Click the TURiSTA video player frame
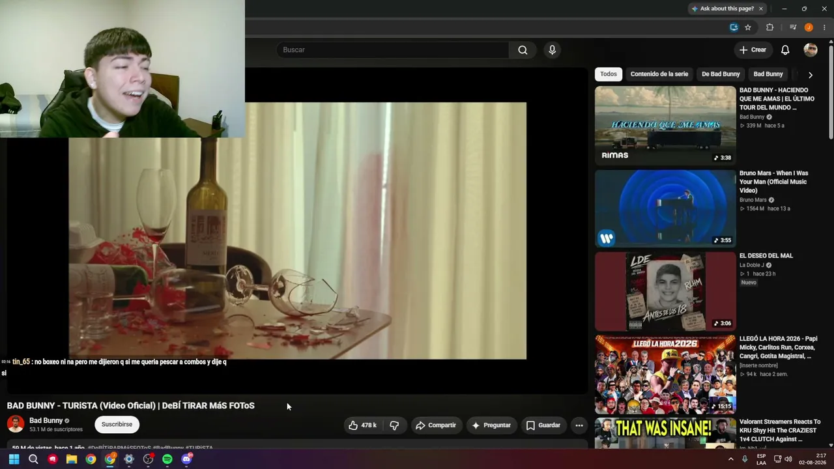 [x=297, y=231]
